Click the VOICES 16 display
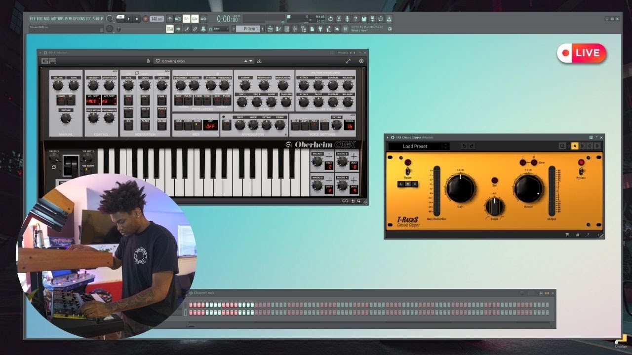 (x=349, y=125)
